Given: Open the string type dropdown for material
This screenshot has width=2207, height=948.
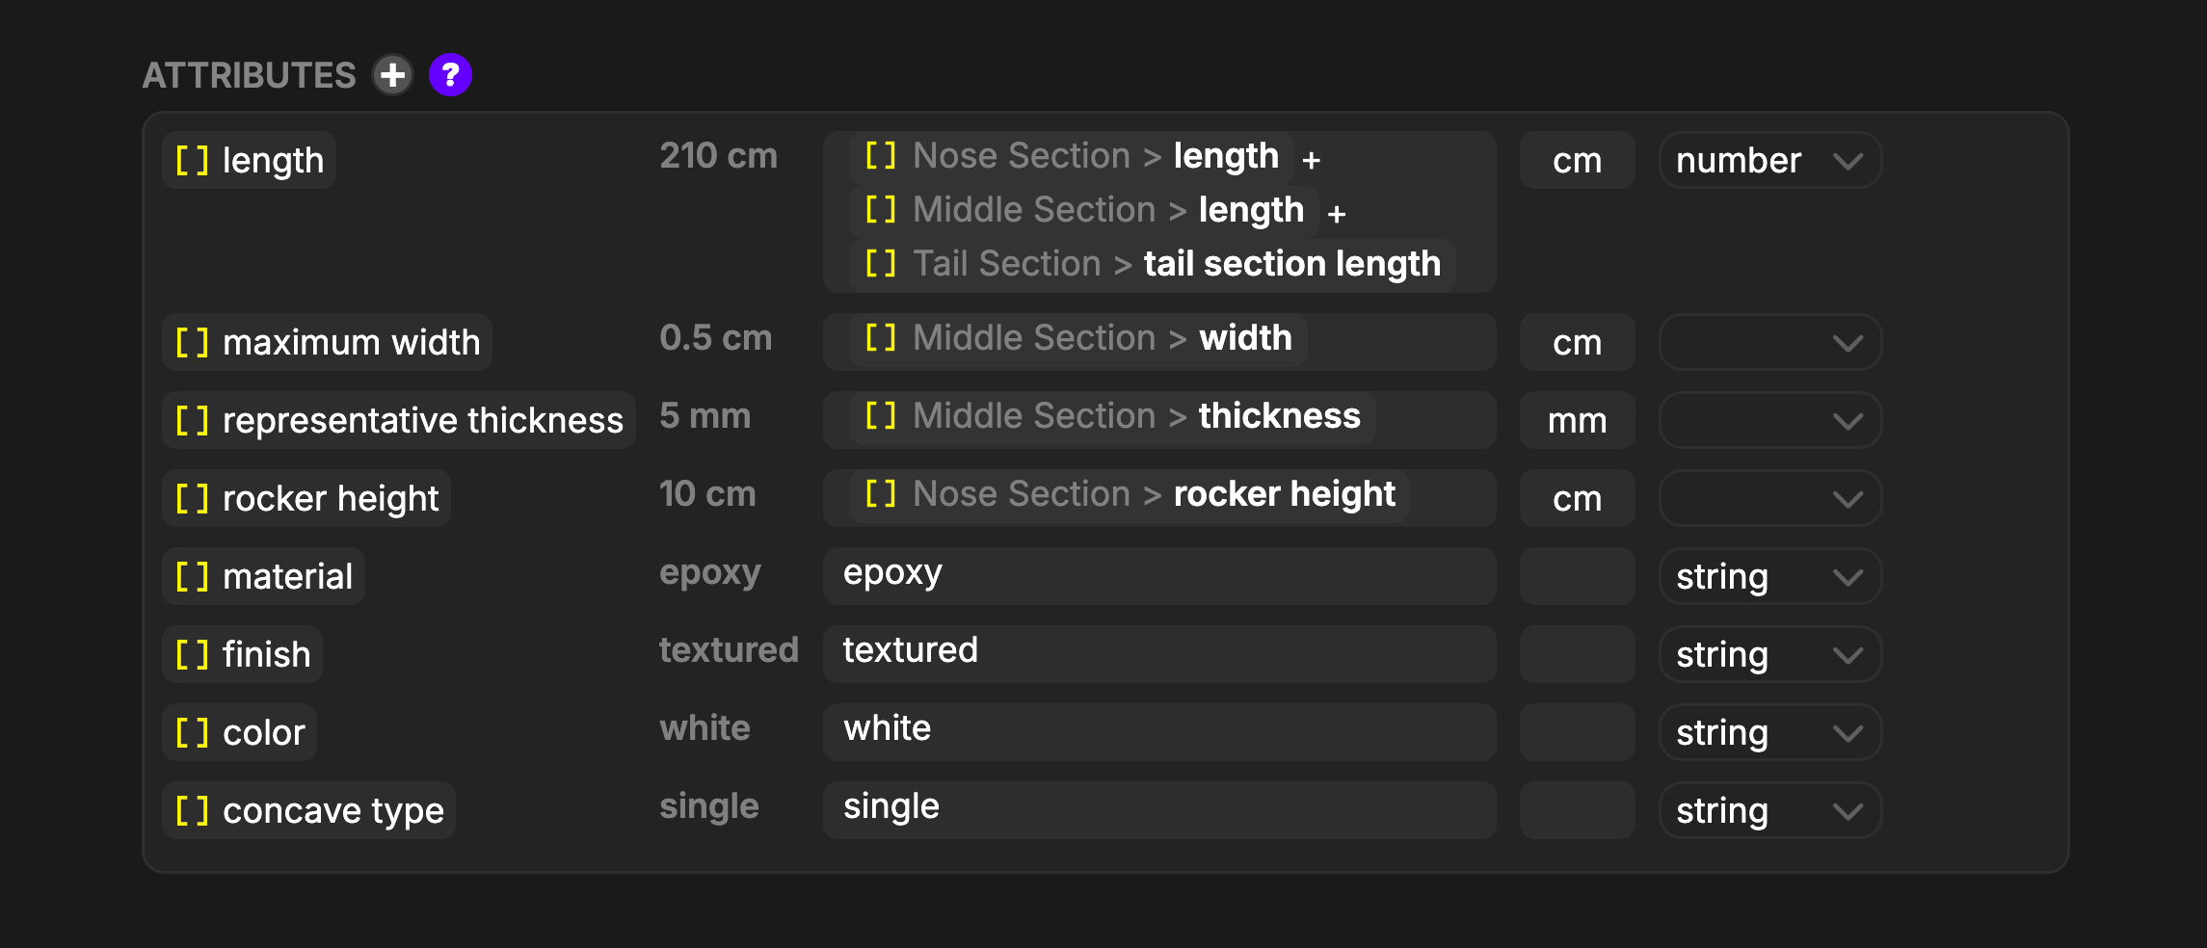Looking at the screenshot, I should [1769, 576].
